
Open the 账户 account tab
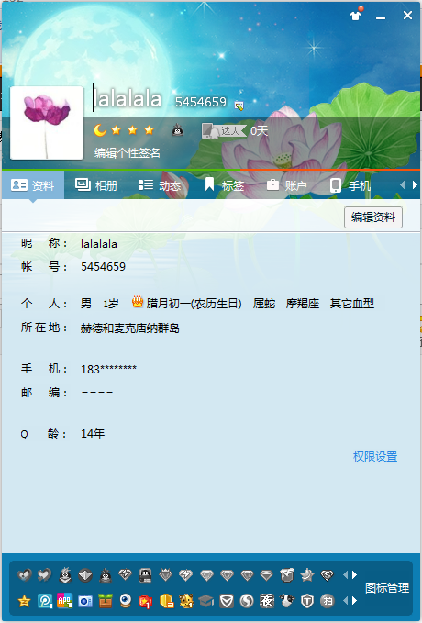(286, 185)
